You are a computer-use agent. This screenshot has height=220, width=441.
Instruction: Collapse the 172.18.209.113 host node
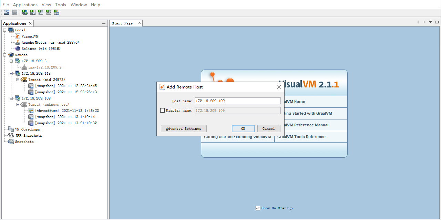pyautogui.click(x=11, y=73)
